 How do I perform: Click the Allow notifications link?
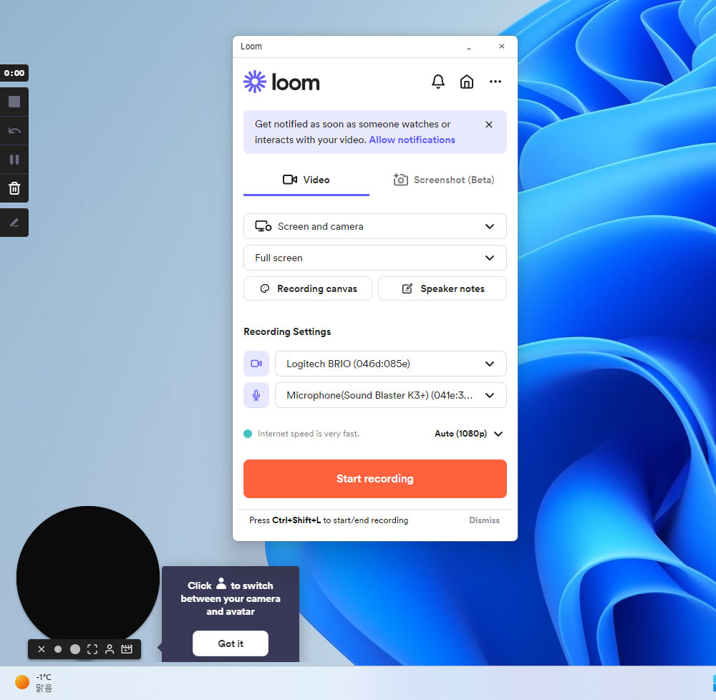(412, 140)
